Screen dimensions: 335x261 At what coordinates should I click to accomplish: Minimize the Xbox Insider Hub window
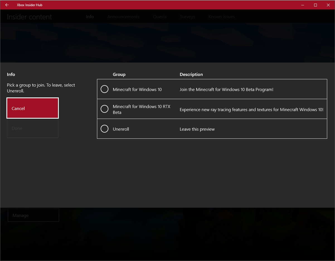pyautogui.click(x=303, y=5)
